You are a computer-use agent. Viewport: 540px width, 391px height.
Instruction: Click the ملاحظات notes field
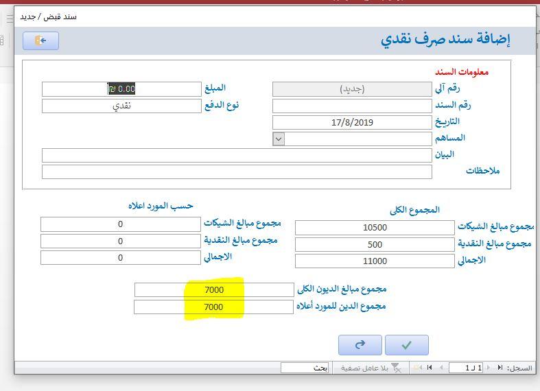point(237,171)
